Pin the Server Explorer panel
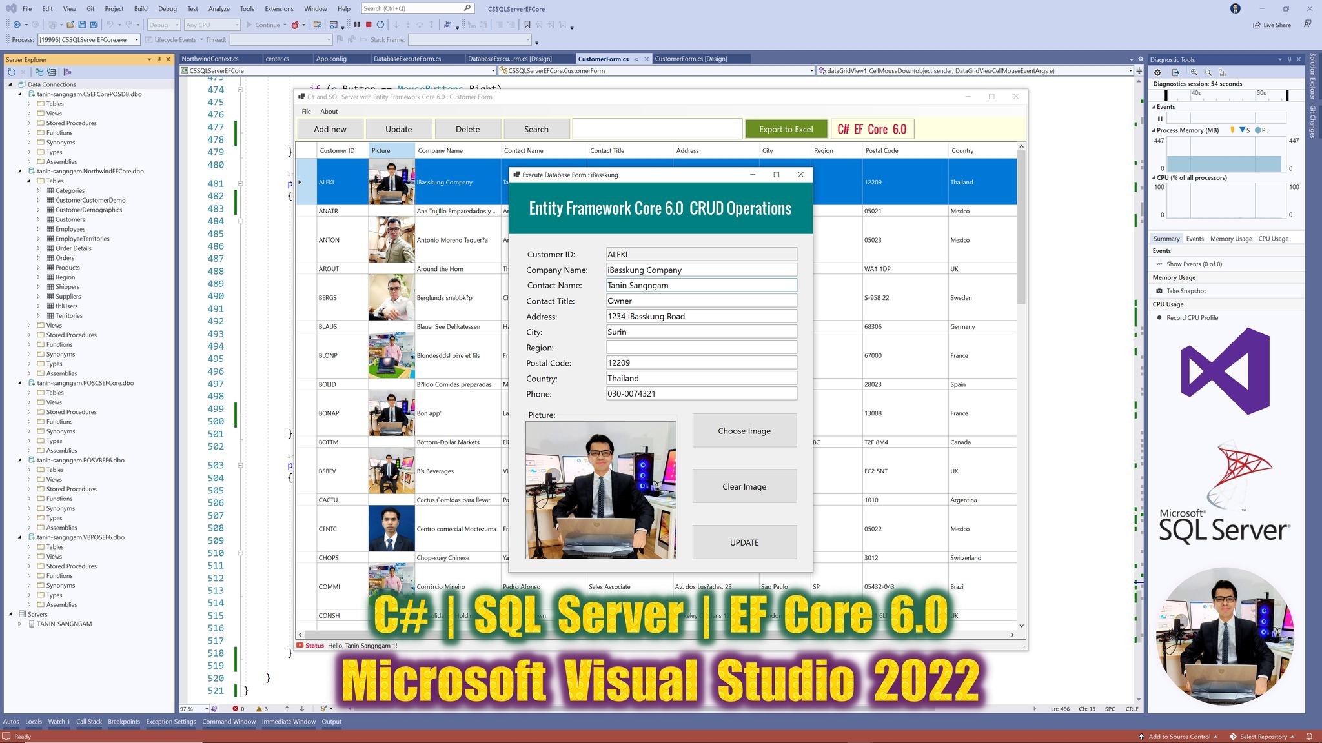Screen dimensions: 1322x743 tap(159, 59)
